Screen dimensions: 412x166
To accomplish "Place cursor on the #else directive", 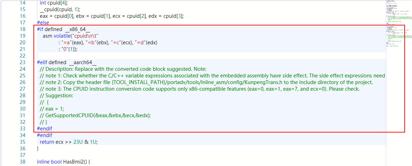I will (x=43, y=23).
